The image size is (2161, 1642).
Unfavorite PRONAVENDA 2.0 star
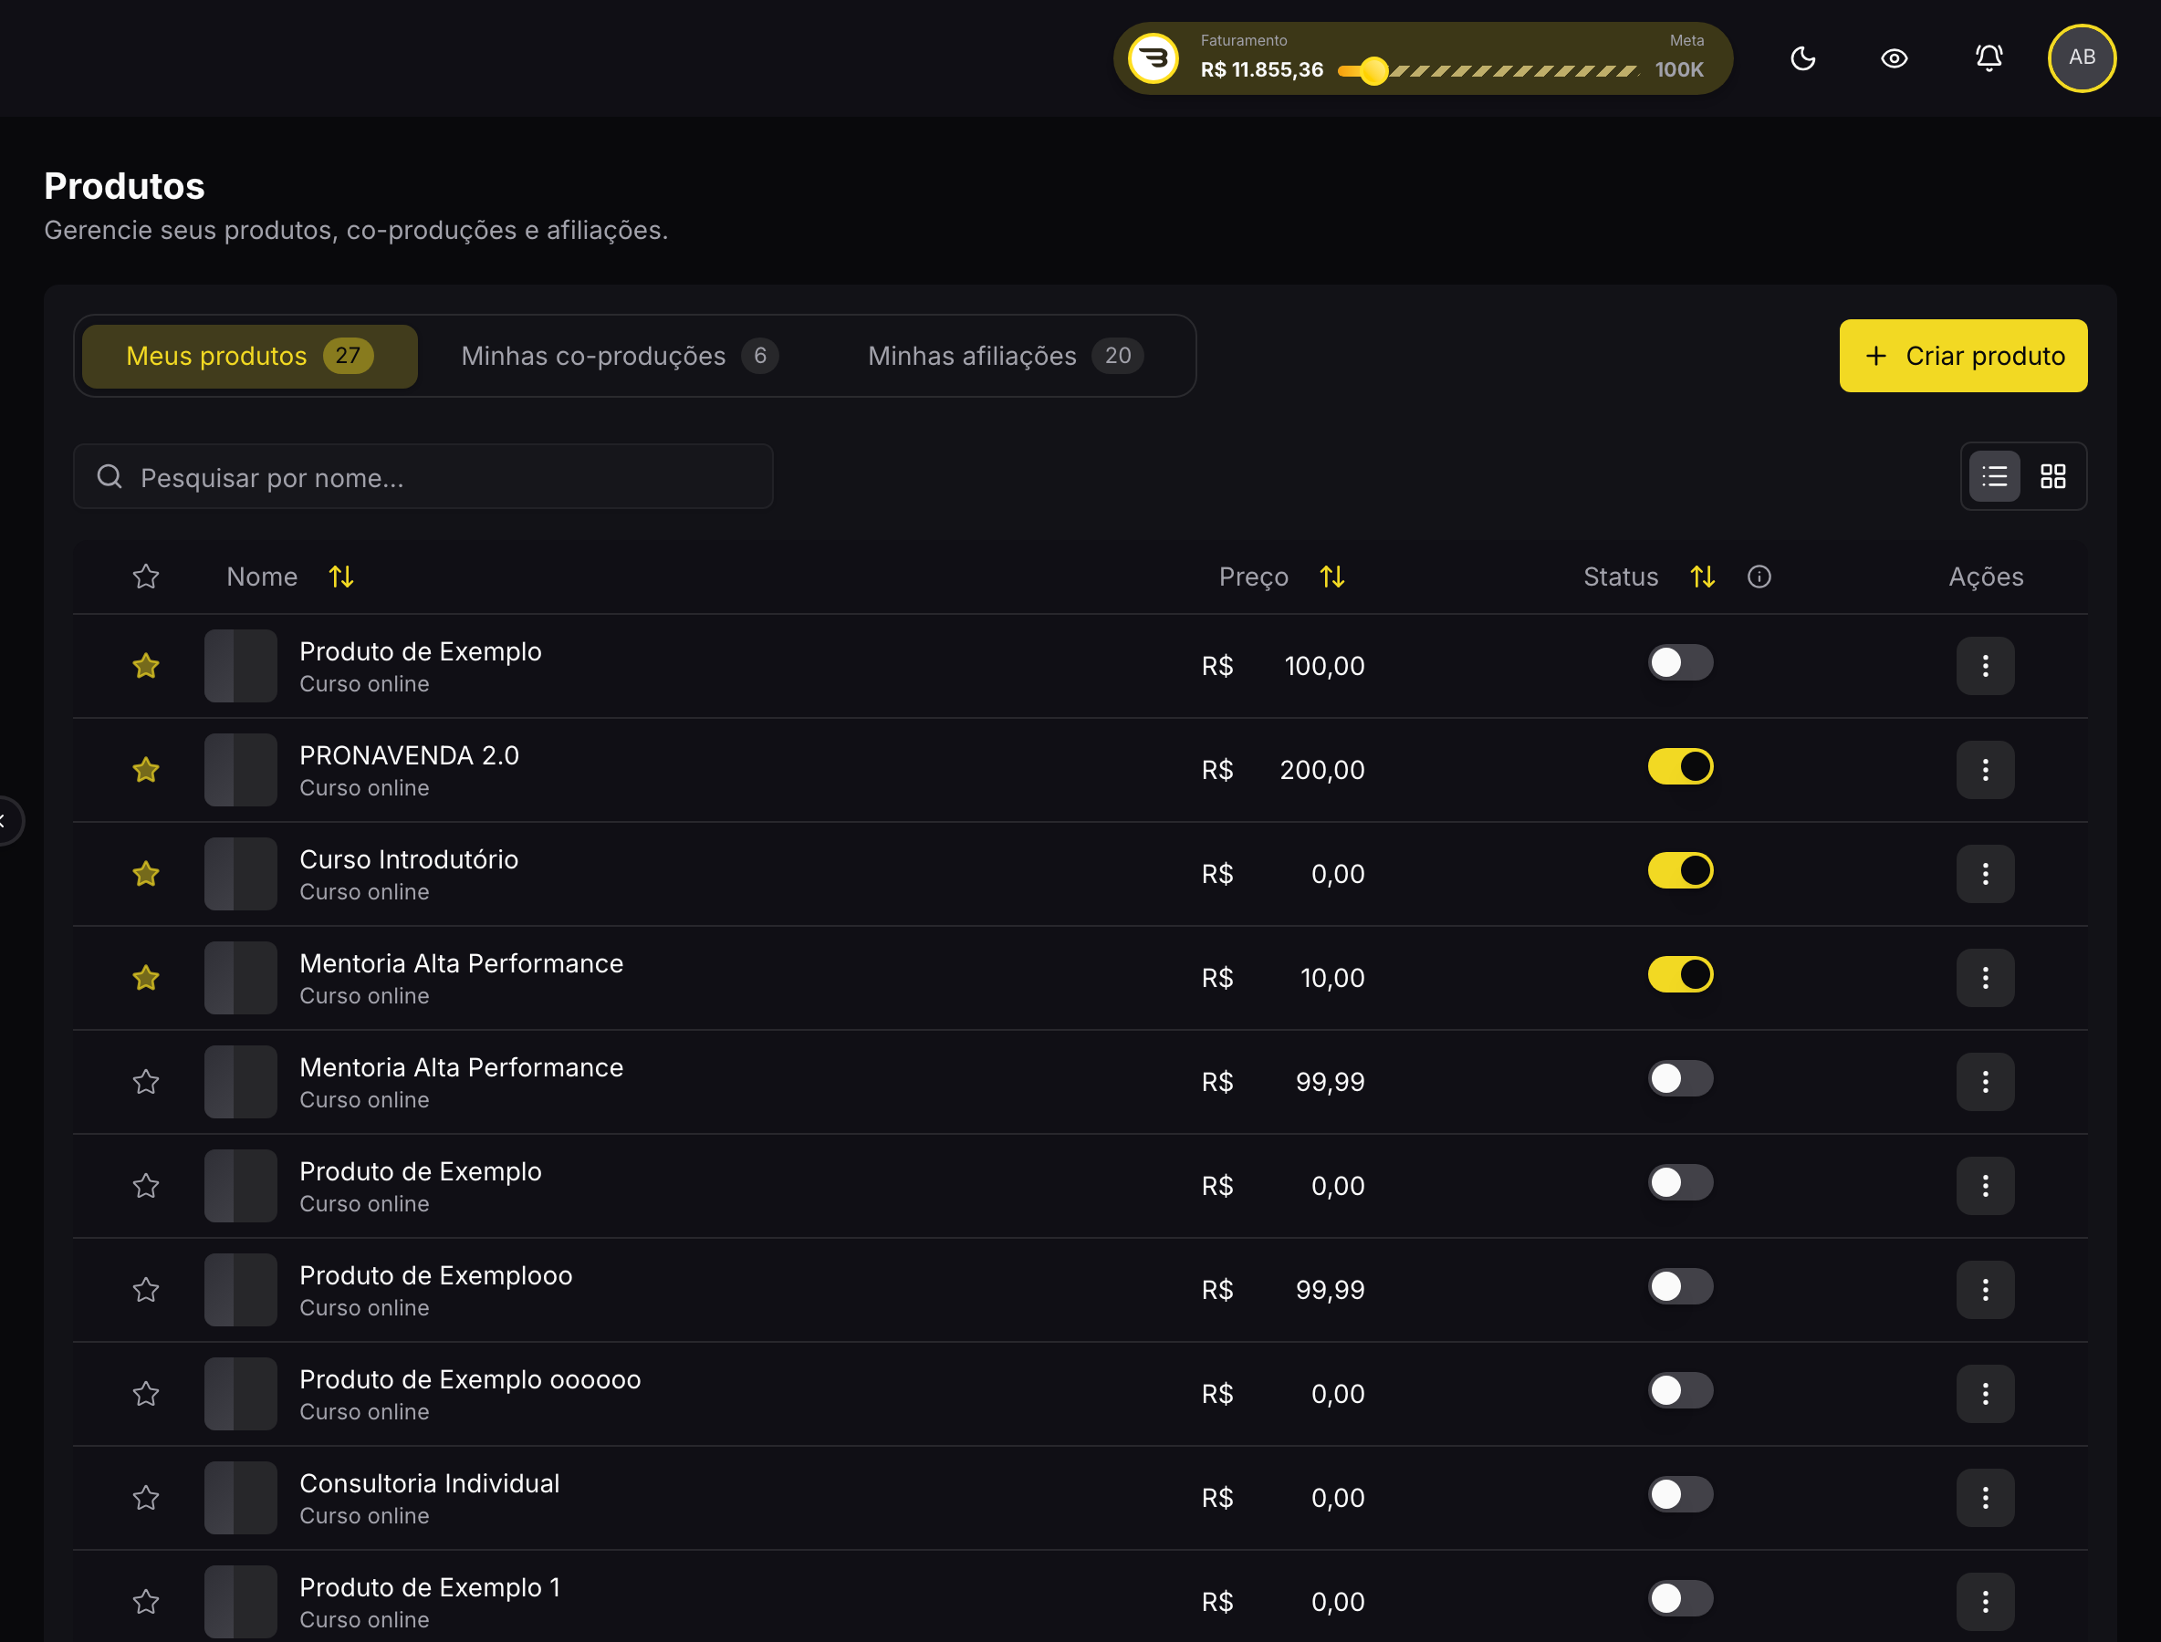(x=146, y=770)
